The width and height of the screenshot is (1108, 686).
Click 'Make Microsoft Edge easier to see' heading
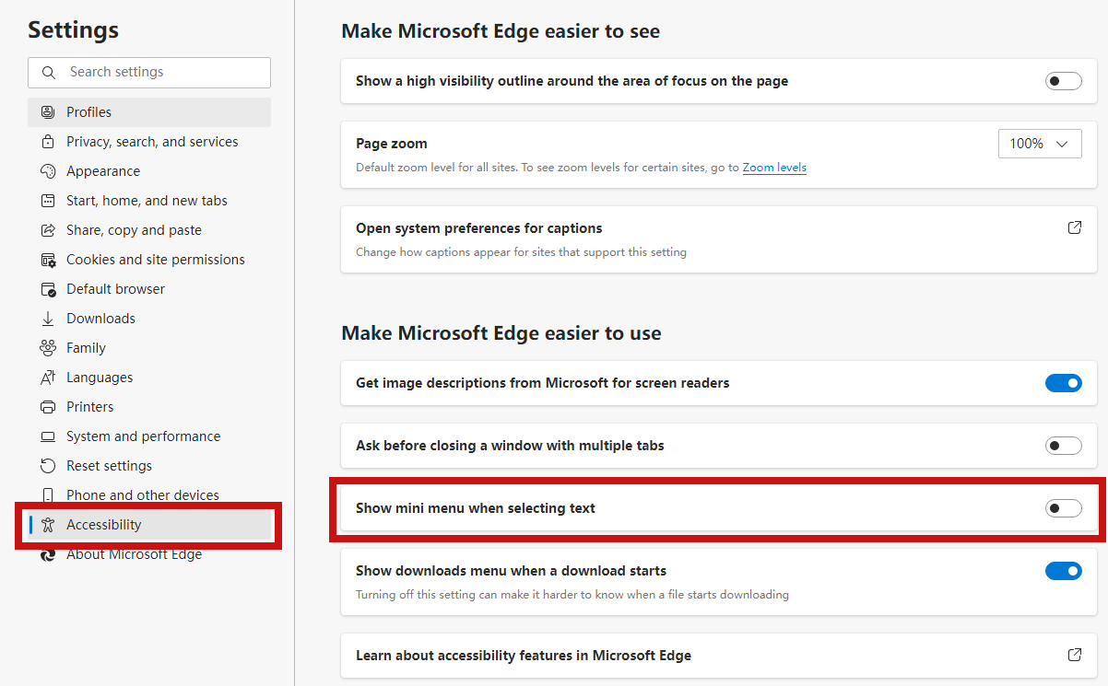501,31
